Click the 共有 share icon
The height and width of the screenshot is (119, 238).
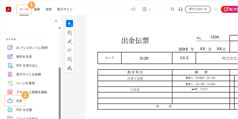point(10,101)
